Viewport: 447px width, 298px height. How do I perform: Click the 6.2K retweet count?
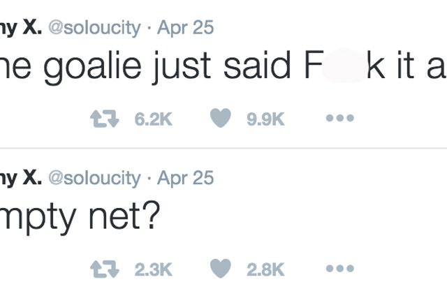154,119
